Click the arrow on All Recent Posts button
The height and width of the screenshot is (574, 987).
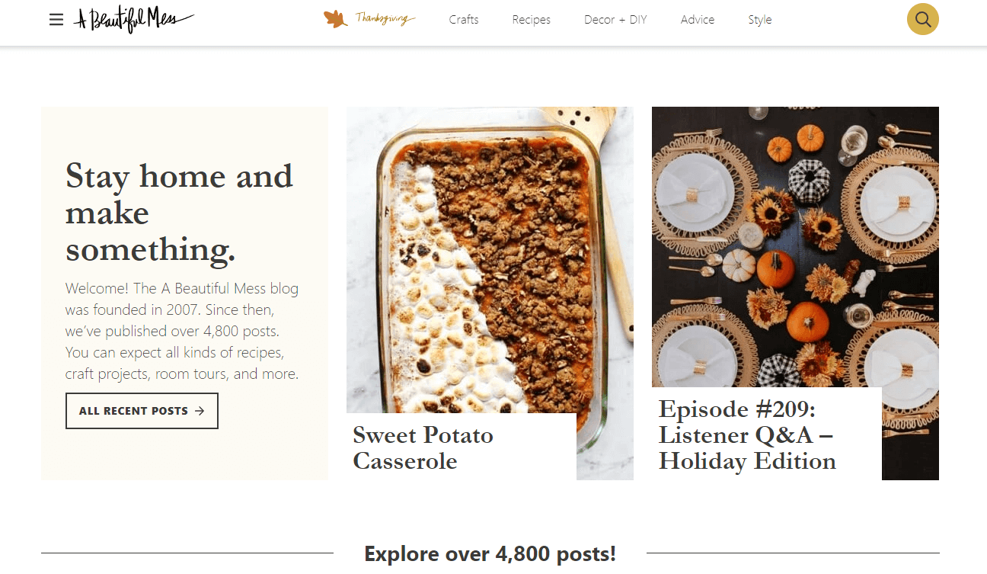point(200,410)
